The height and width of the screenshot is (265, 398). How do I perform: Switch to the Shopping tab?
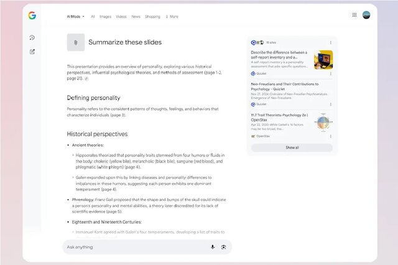coord(152,17)
